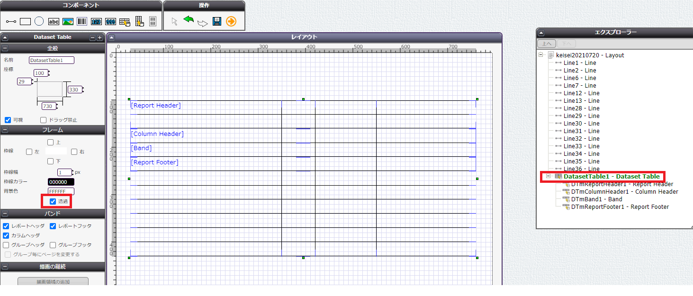Click the 名前 input field

pyautogui.click(x=52, y=60)
